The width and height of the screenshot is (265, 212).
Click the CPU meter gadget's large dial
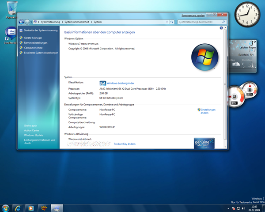pos(235,97)
